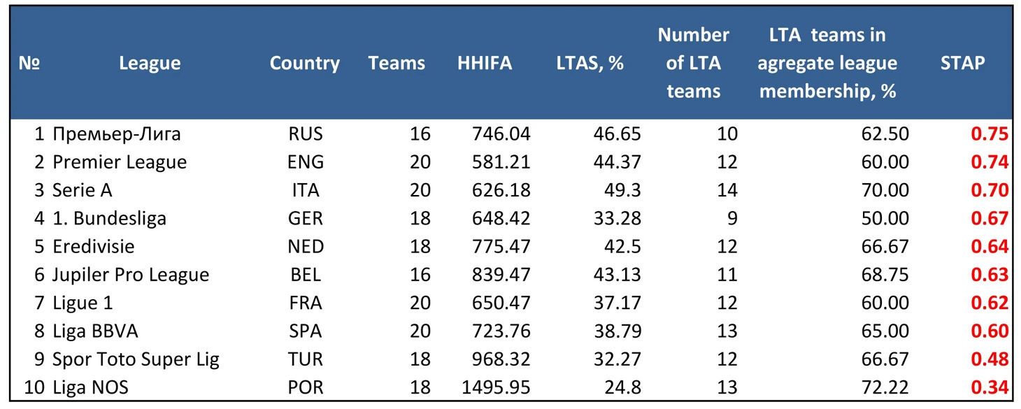Image resolution: width=1021 pixels, height=409 pixels.
Task: Click the LTA membership value 72.22
Action: coord(885,387)
